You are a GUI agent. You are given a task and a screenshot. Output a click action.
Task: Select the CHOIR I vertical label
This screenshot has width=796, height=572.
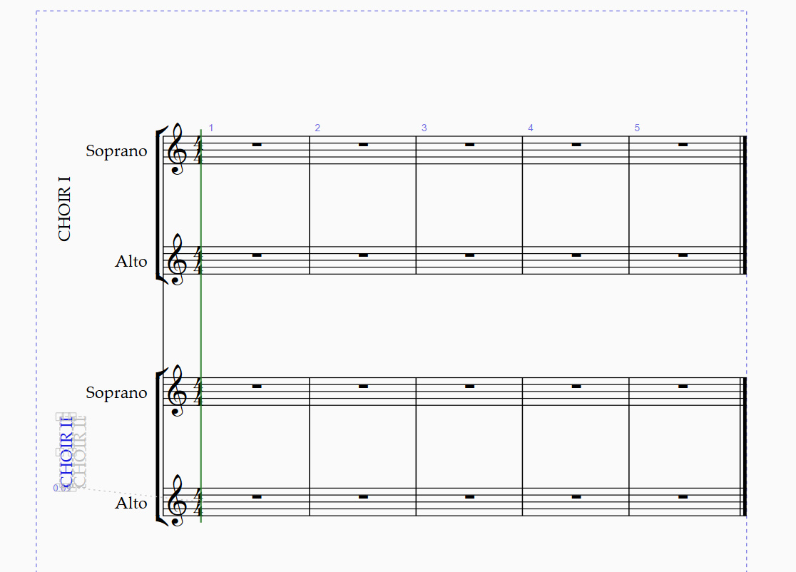[x=64, y=208]
